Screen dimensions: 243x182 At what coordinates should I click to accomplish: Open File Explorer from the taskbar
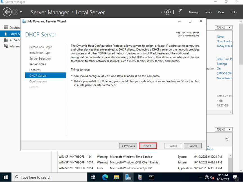[x=116, y=177]
